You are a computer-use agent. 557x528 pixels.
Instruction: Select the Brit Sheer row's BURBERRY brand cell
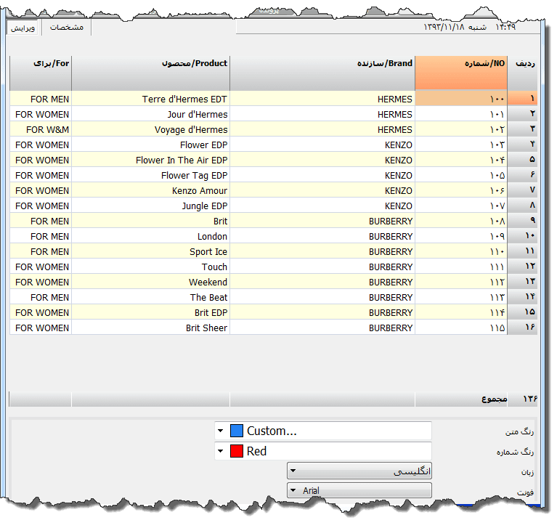coord(322,328)
